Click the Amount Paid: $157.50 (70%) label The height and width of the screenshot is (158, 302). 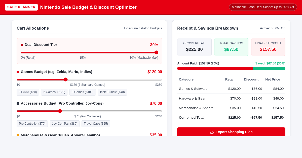(198, 63)
